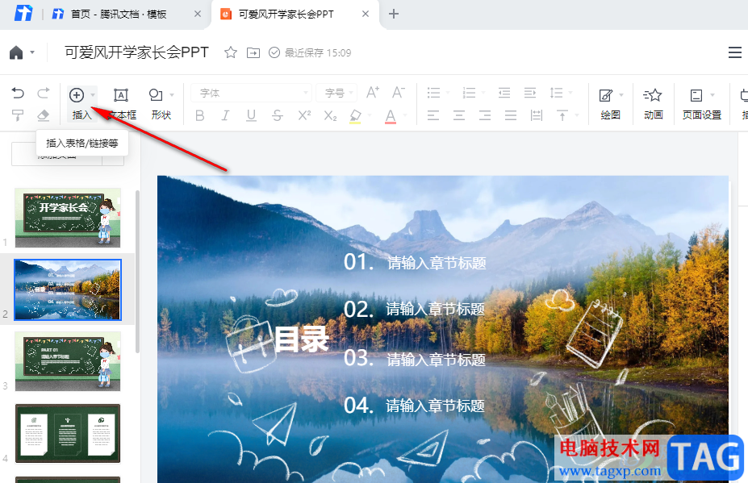This screenshot has width=748, height=483.
Task: Toggle underline formatting
Action: tap(251, 115)
